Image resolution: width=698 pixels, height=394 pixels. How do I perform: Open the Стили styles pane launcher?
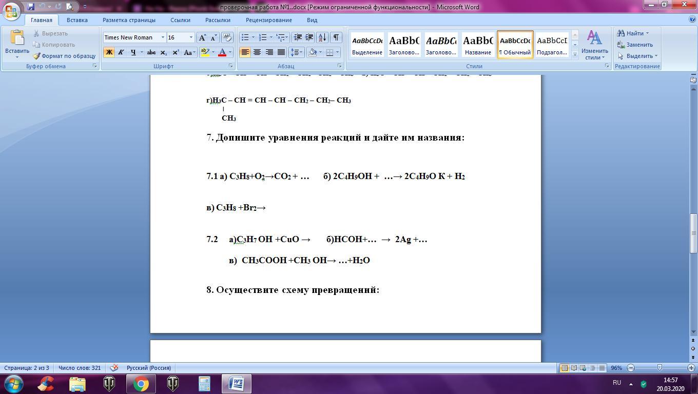point(607,66)
